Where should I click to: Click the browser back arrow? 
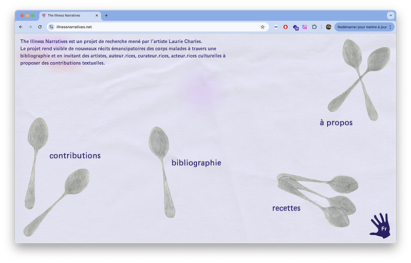point(21,27)
